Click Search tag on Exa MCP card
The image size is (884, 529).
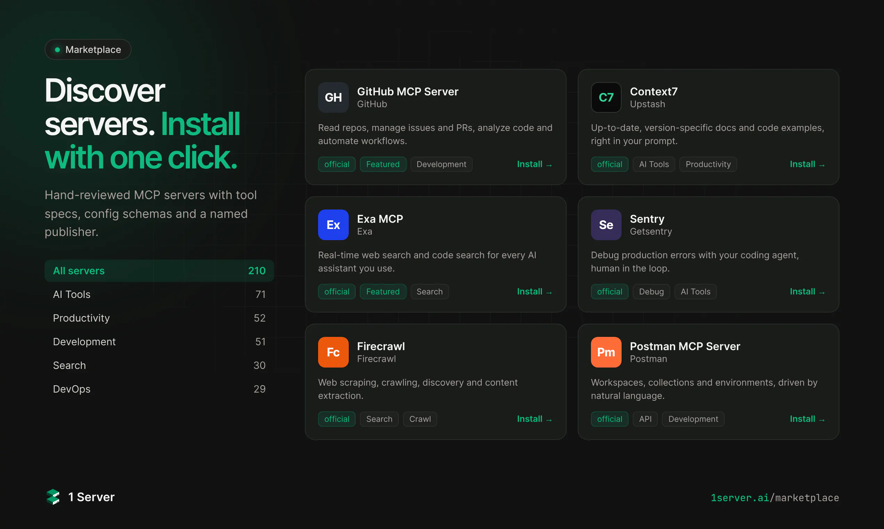click(429, 291)
